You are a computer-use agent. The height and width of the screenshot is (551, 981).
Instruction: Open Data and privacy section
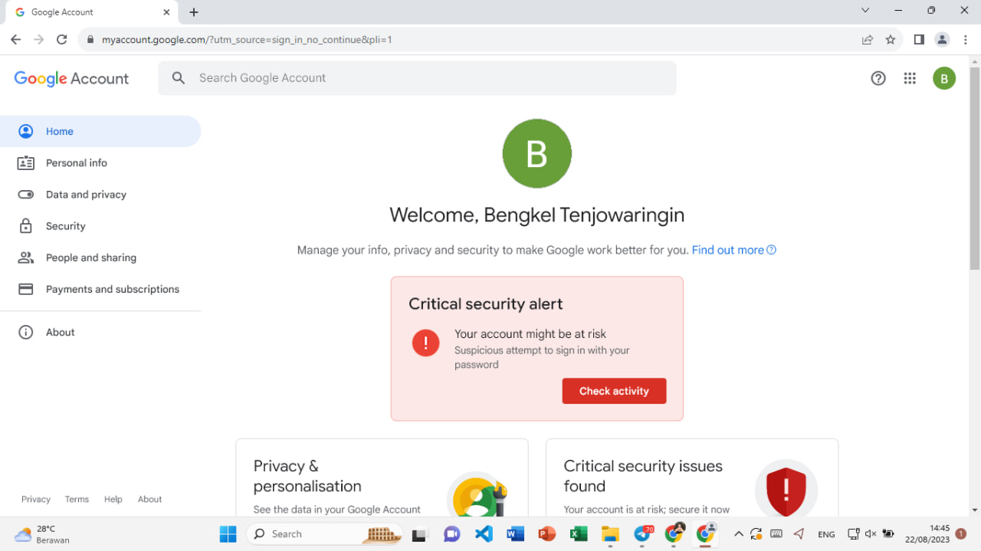tap(86, 195)
